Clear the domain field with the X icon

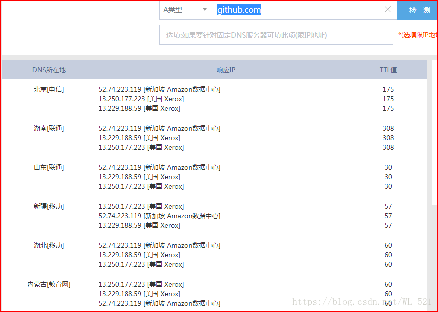(388, 9)
